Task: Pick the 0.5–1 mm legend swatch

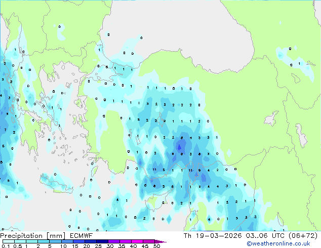Action: (20, 241)
